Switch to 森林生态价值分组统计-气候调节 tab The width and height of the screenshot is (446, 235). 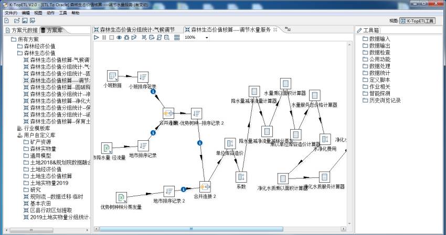(137, 30)
